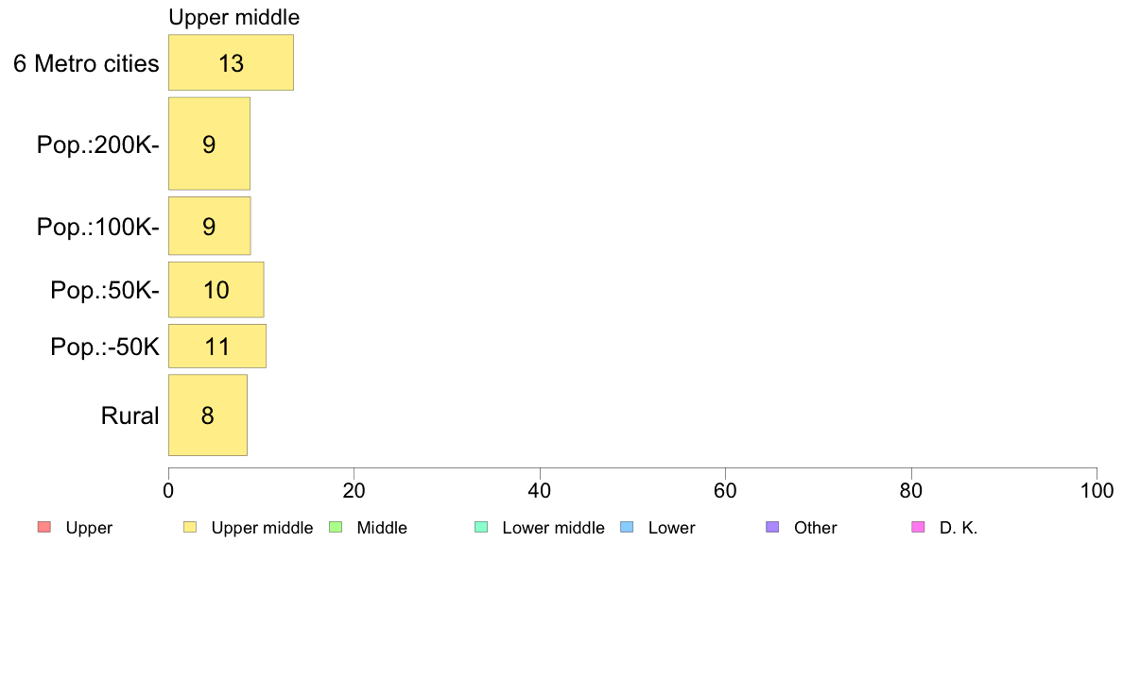
Task: Click the D. K. pink legend swatch
Action: tap(918, 528)
